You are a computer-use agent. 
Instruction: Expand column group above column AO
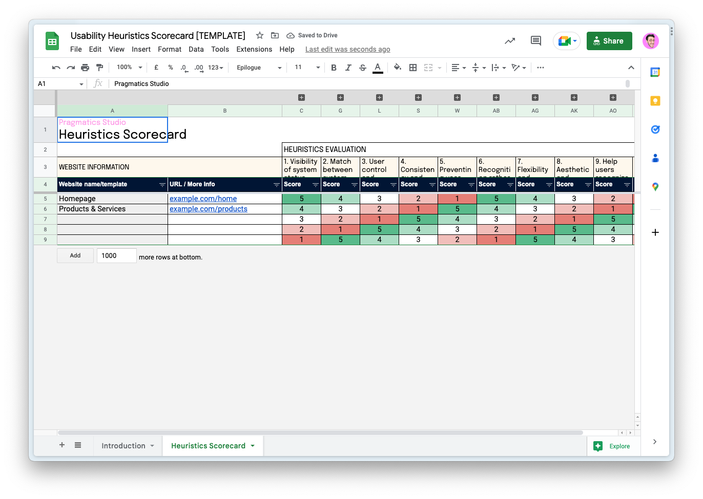[x=613, y=97]
